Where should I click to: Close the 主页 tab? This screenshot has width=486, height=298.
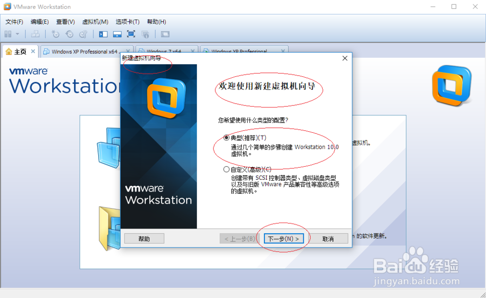33,51
